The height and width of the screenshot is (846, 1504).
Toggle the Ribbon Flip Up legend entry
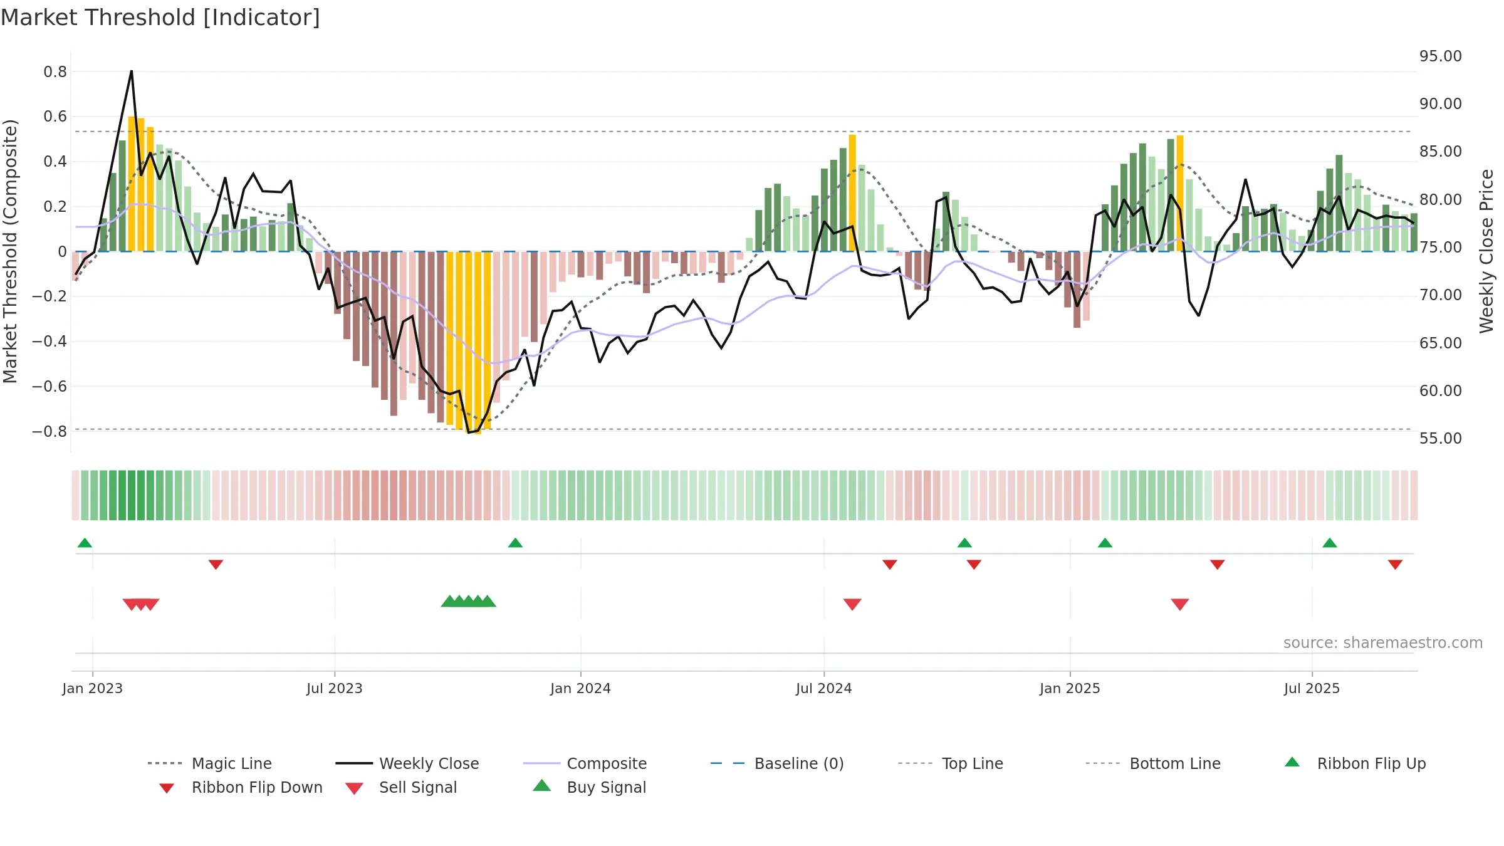pos(1355,763)
